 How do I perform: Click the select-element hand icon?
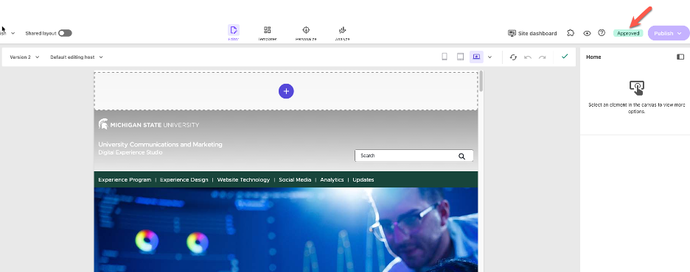point(637,87)
